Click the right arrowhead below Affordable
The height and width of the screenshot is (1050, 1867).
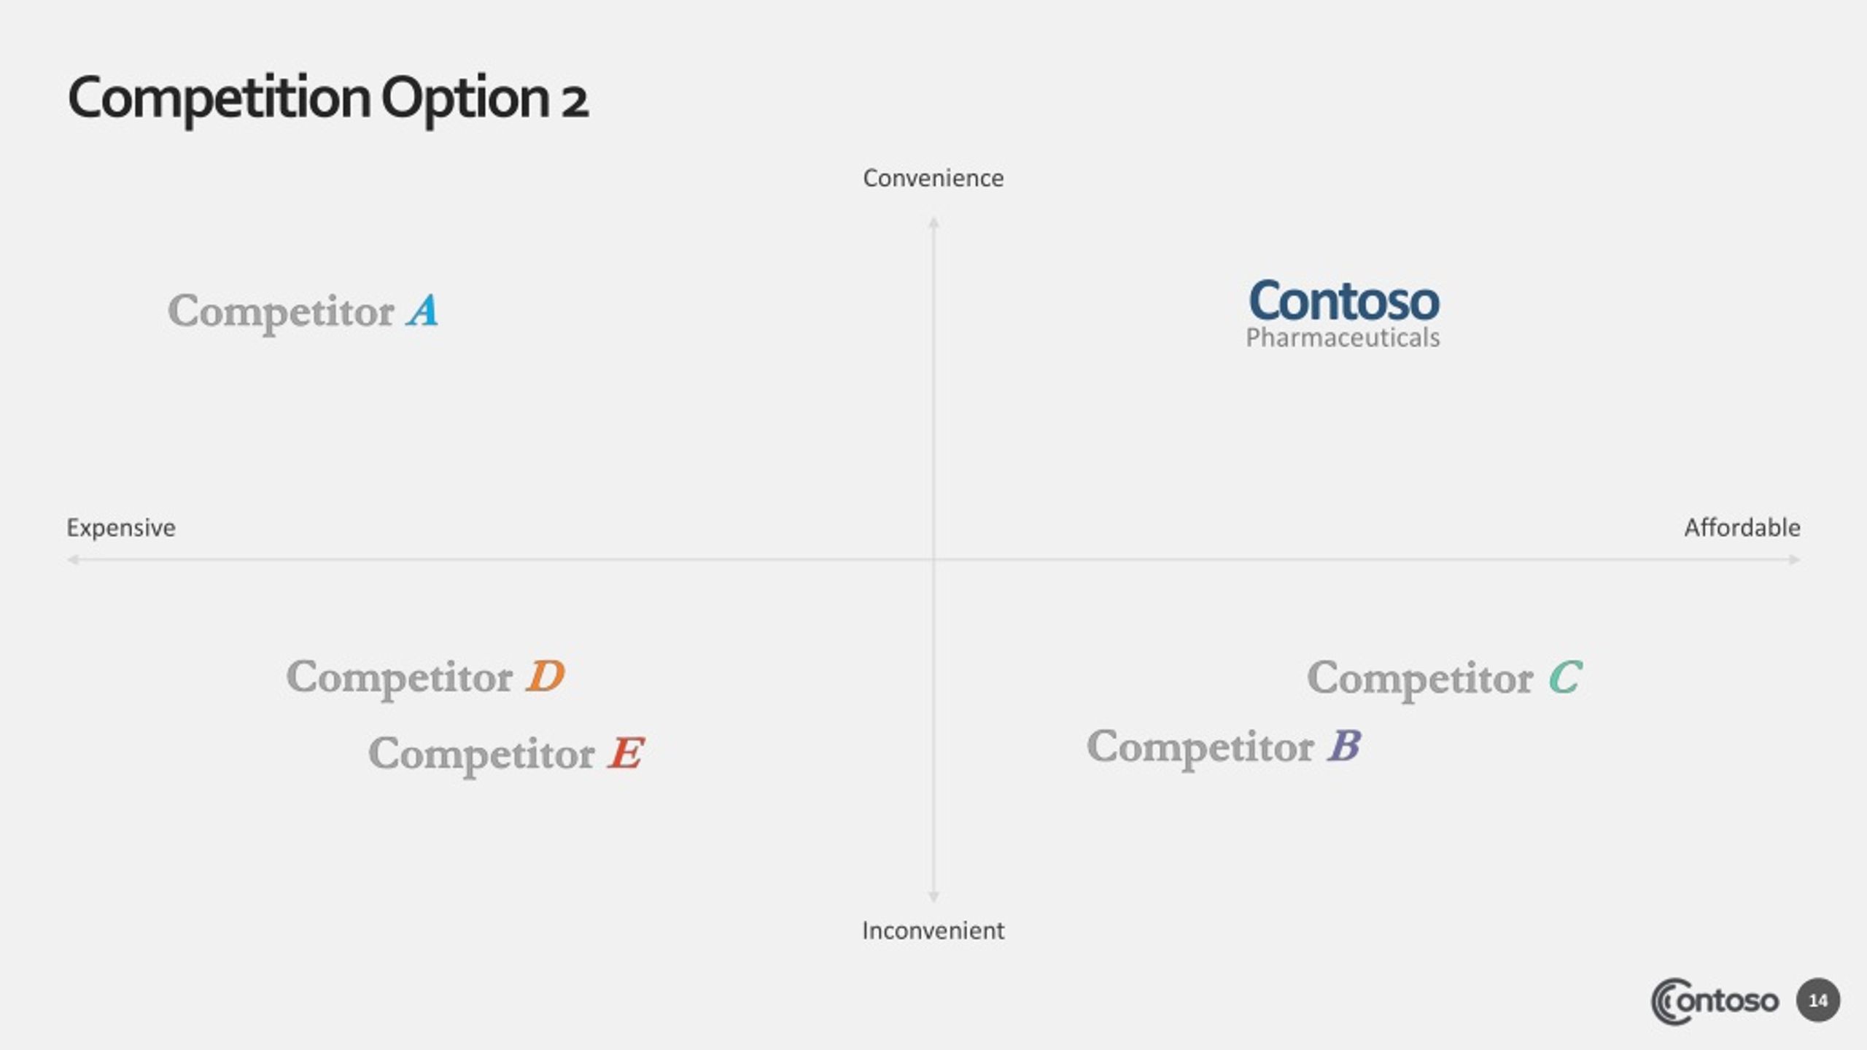(x=1795, y=559)
